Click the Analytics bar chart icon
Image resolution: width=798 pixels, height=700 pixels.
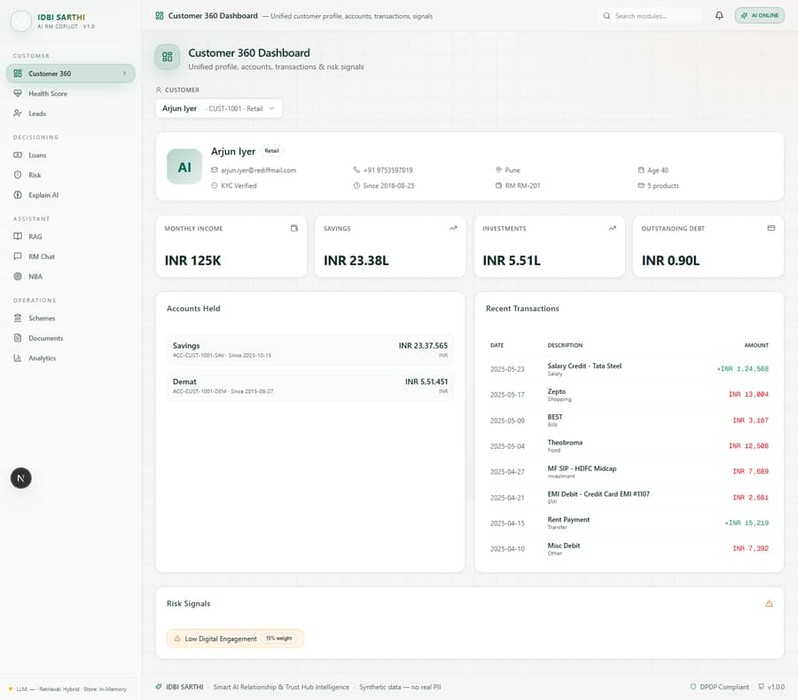click(18, 358)
